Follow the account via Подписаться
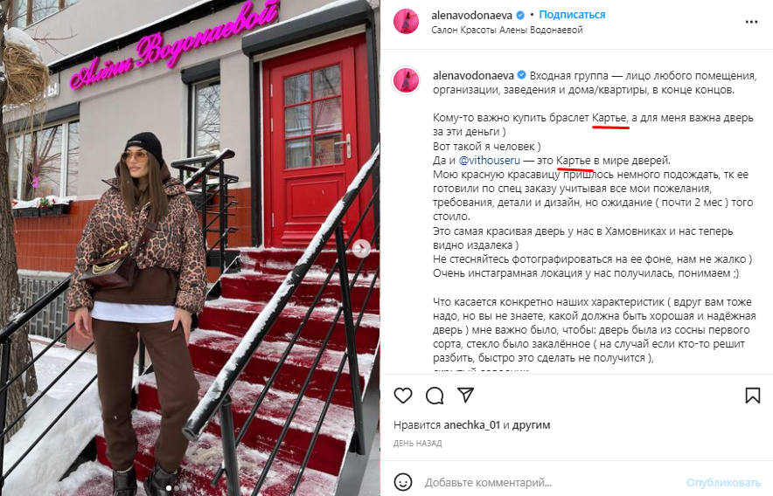Viewport: 773px width, 496px height. [x=572, y=15]
